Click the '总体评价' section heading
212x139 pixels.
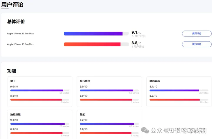click(16, 21)
